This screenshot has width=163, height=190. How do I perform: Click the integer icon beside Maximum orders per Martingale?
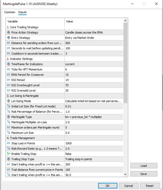8,127
